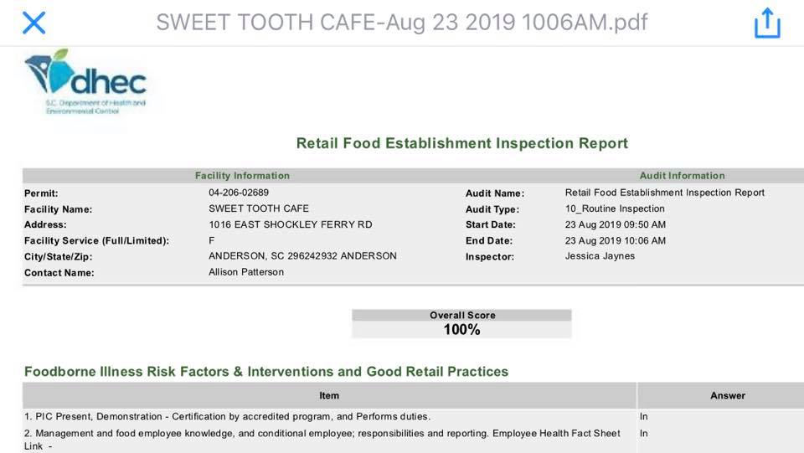This screenshot has width=804, height=453.
Task: Click the SWEET TOOTH CAFE facility name
Action: click(x=259, y=208)
